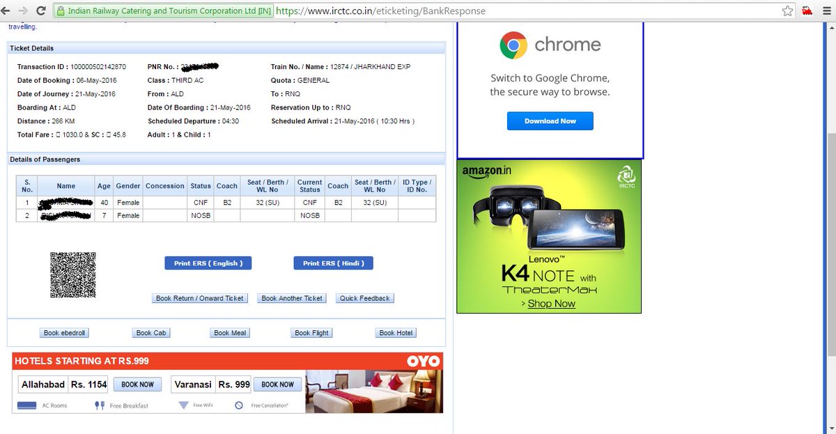The image size is (836, 434).
Task: Click the bookmark star in address bar
Action: [788, 10]
